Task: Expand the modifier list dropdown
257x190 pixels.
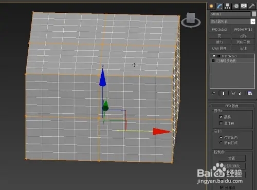Action: tap(253, 22)
